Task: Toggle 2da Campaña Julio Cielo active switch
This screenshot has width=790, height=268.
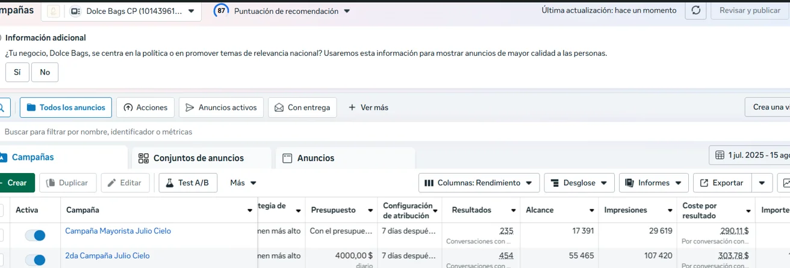Action: (35, 260)
